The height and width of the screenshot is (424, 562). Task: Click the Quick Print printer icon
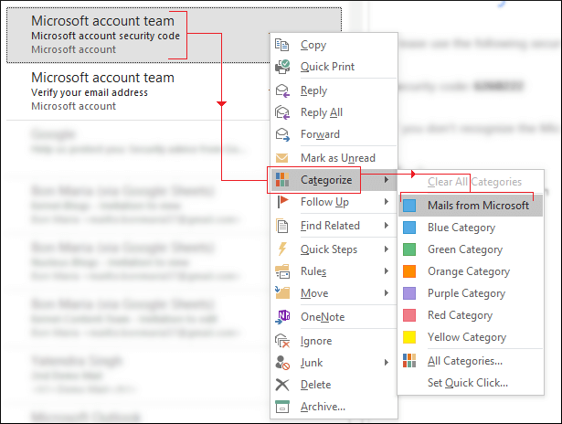(282, 67)
